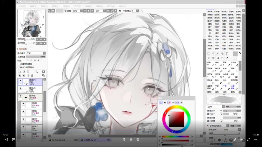Skip forward thirty seconds in video
Screen dimensions: 262x147
(138, 140)
